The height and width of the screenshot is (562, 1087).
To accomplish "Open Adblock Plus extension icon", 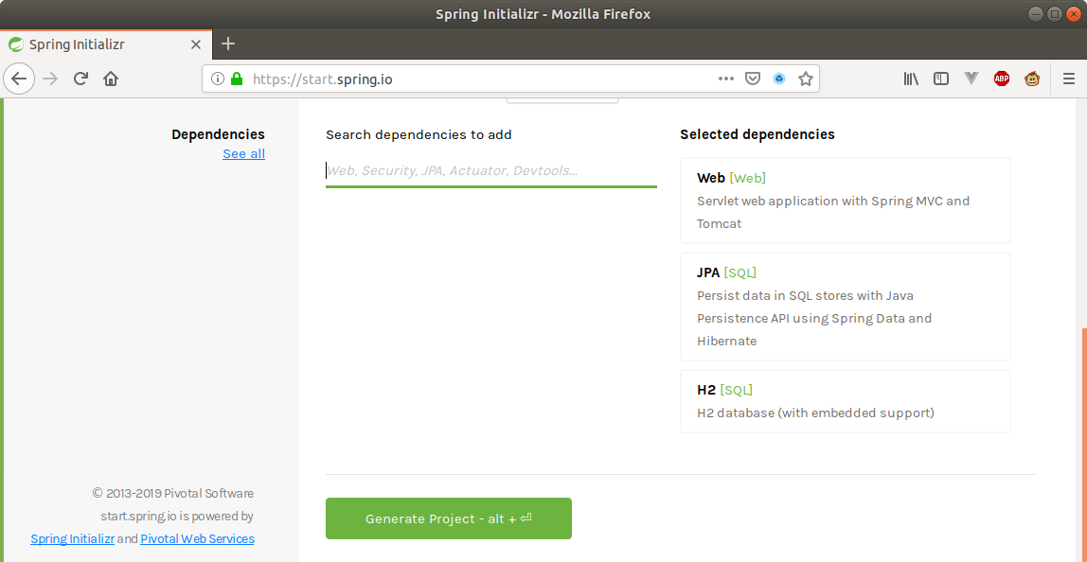I will pos(1001,79).
